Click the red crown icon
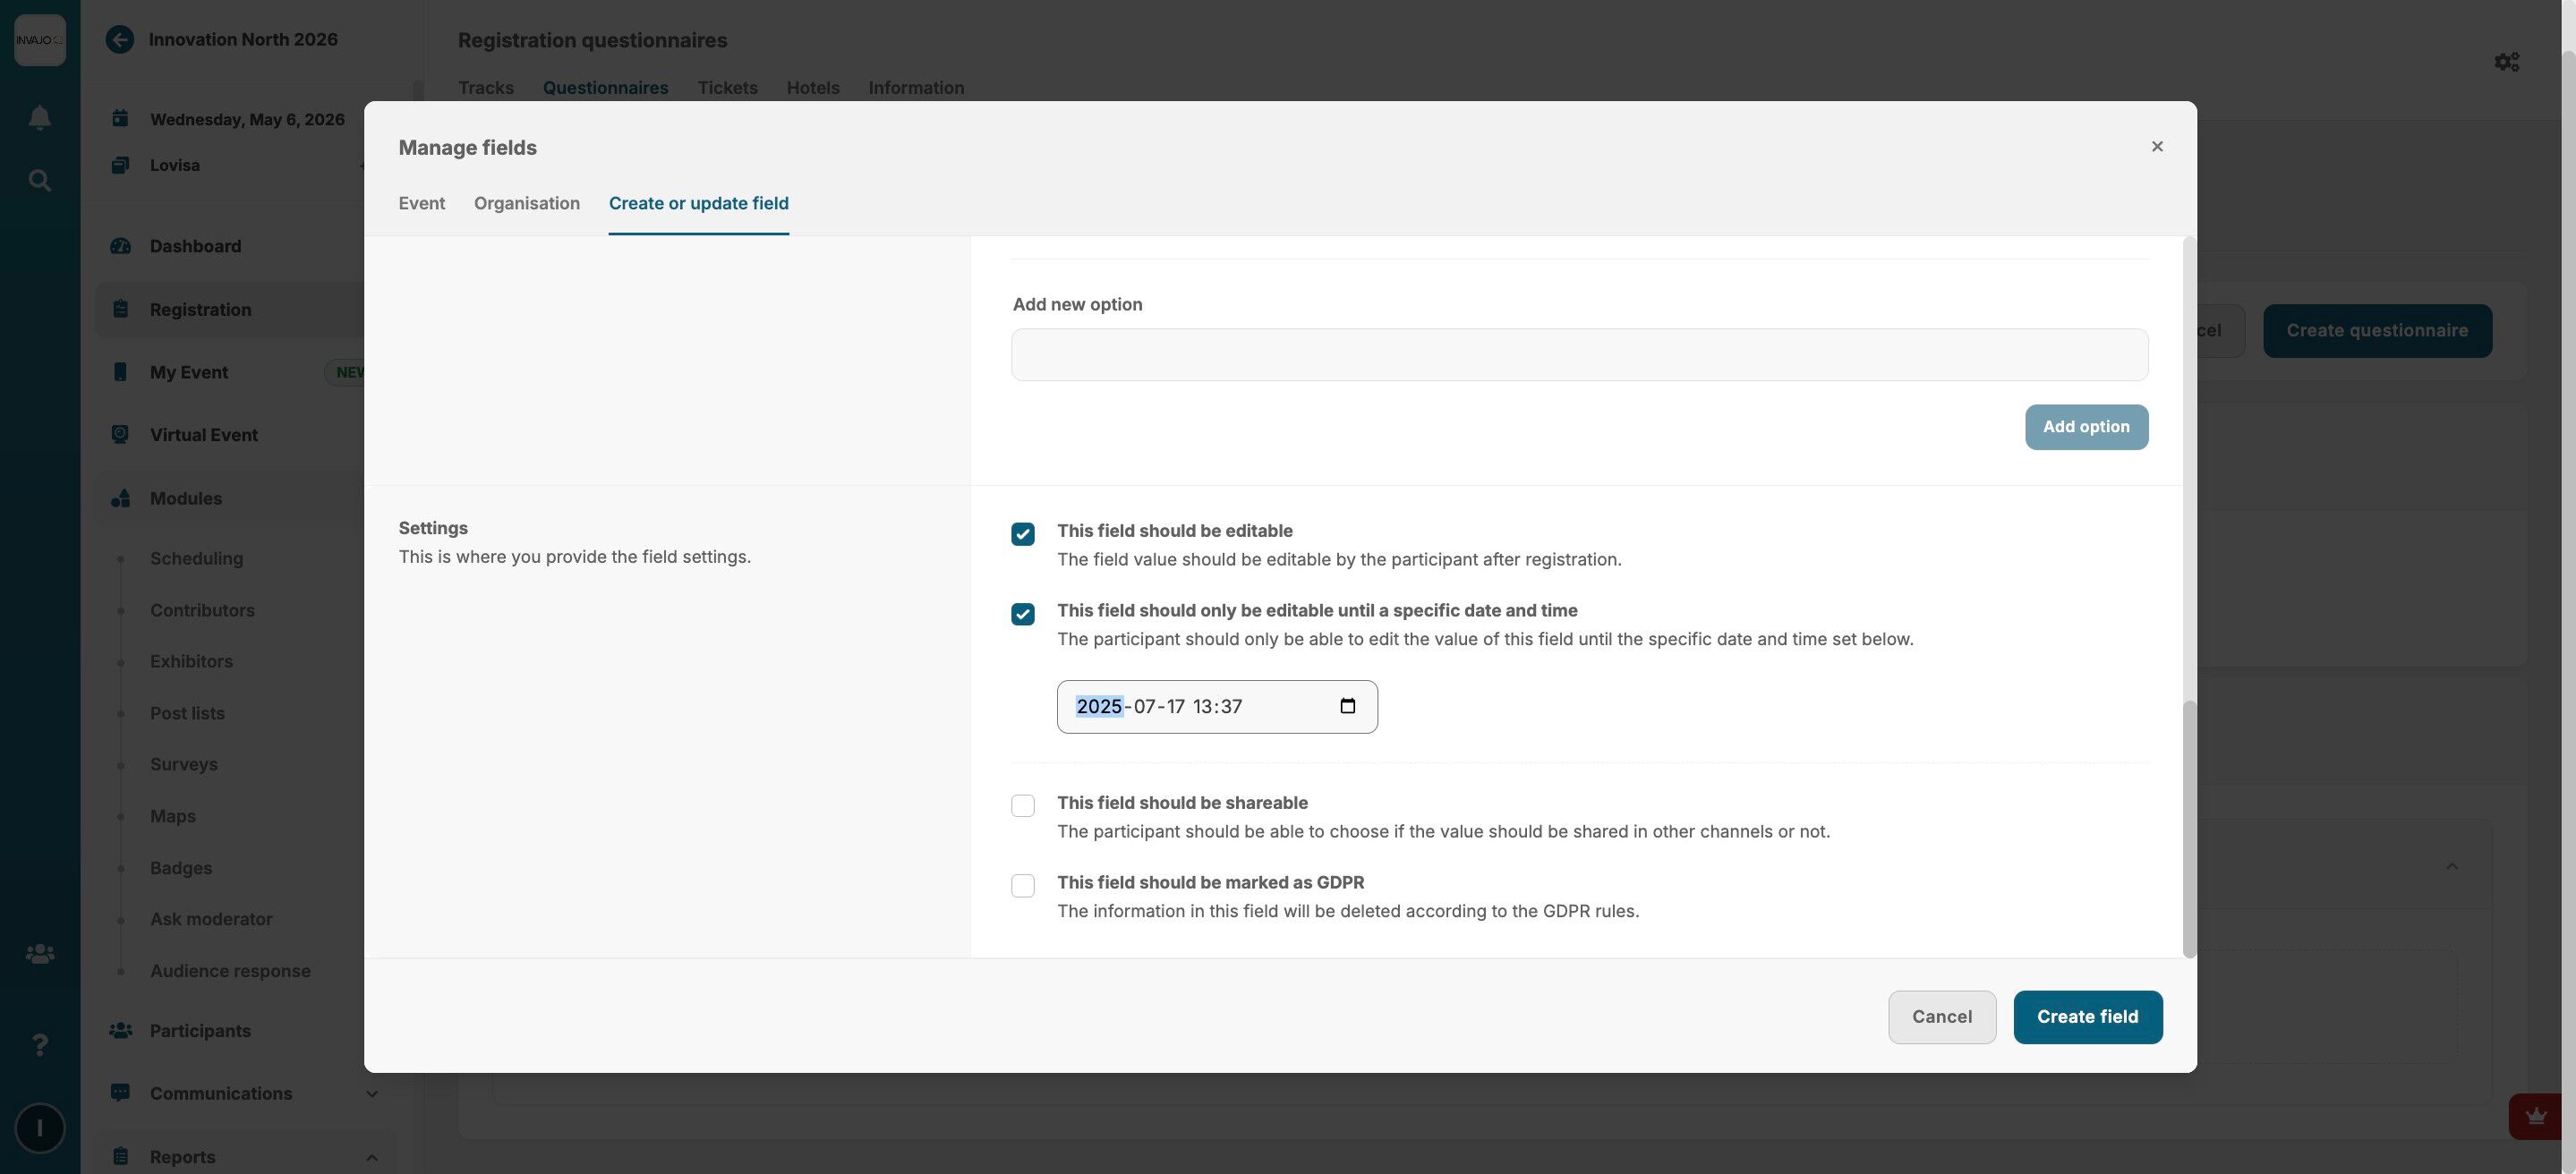The image size is (2576, 1174). 2535,1117
